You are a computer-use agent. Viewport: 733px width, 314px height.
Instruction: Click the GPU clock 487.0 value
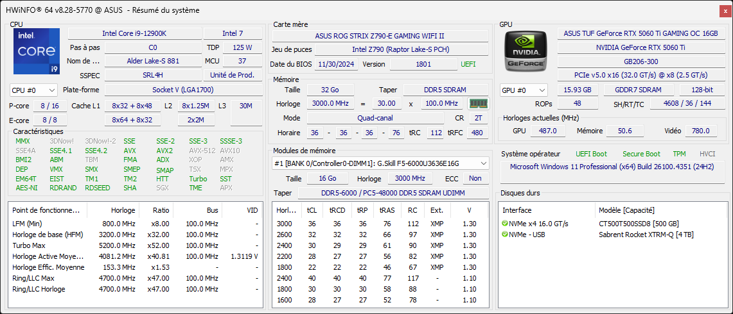coord(548,131)
